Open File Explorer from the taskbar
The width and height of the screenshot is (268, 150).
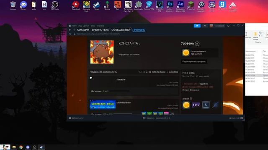[14, 147]
